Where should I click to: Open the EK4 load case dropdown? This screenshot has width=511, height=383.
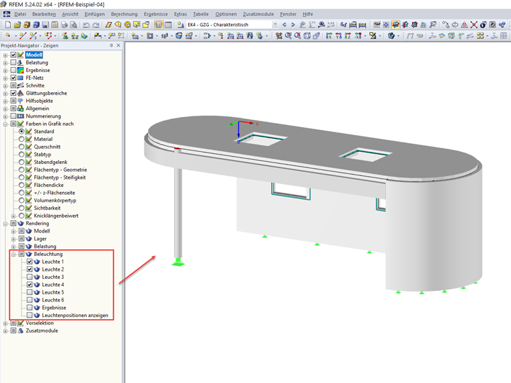275,25
